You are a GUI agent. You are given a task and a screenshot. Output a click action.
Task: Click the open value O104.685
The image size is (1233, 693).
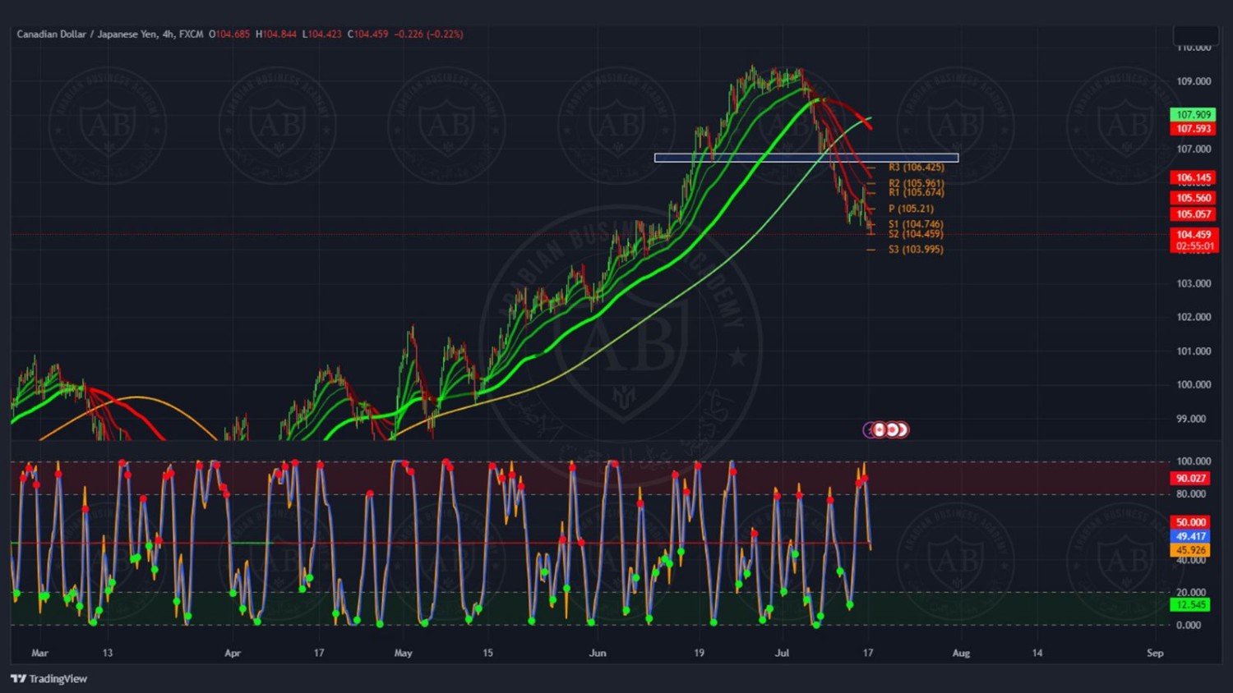tap(229, 34)
